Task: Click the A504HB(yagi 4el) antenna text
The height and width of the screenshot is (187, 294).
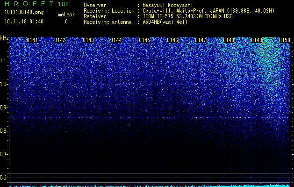Action: click(x=165, y=22)
